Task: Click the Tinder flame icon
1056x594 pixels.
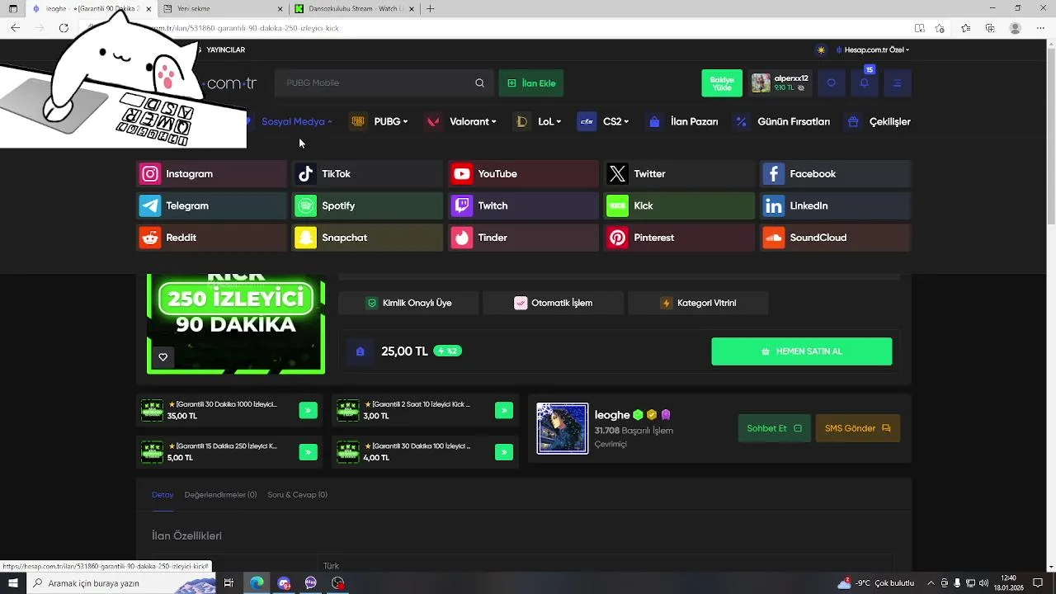Action: (461, 238)
